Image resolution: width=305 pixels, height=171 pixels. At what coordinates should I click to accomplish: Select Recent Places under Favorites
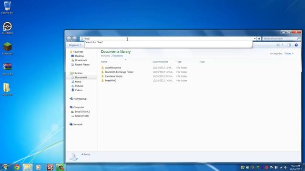click(82, 65)
